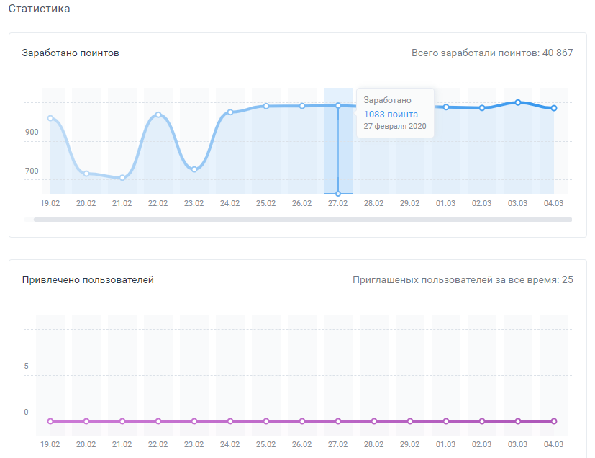Select the 22.02 peak point on the points chart
This screenshot has width=595, height=458.
(x=158, y=114)
